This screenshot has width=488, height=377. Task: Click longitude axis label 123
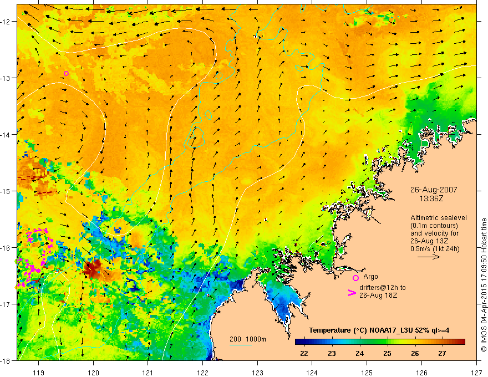point(257,373)
